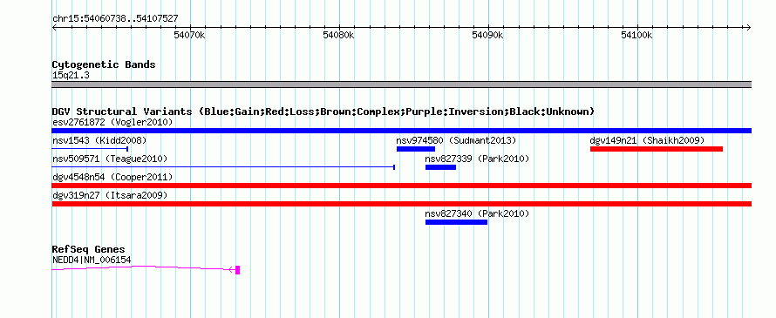Select the nsv827339 (Park2010) blue bar
This screenshot has width=776, height=318.
[440, 167]
